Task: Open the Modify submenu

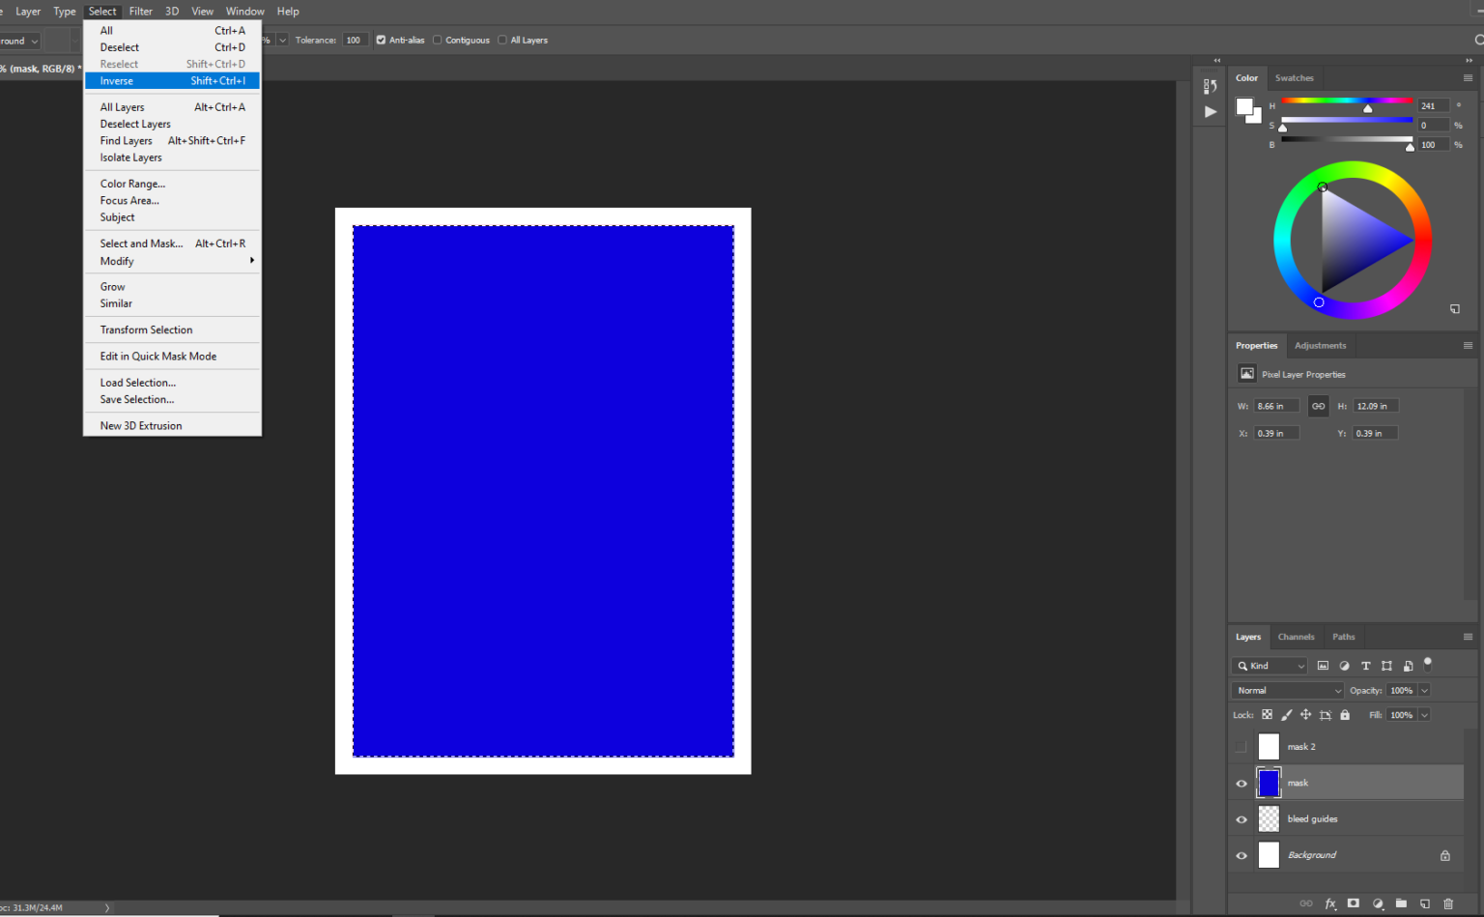Action: 116,261
